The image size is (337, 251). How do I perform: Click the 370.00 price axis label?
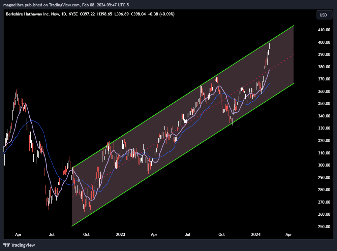tap(324, 79)
